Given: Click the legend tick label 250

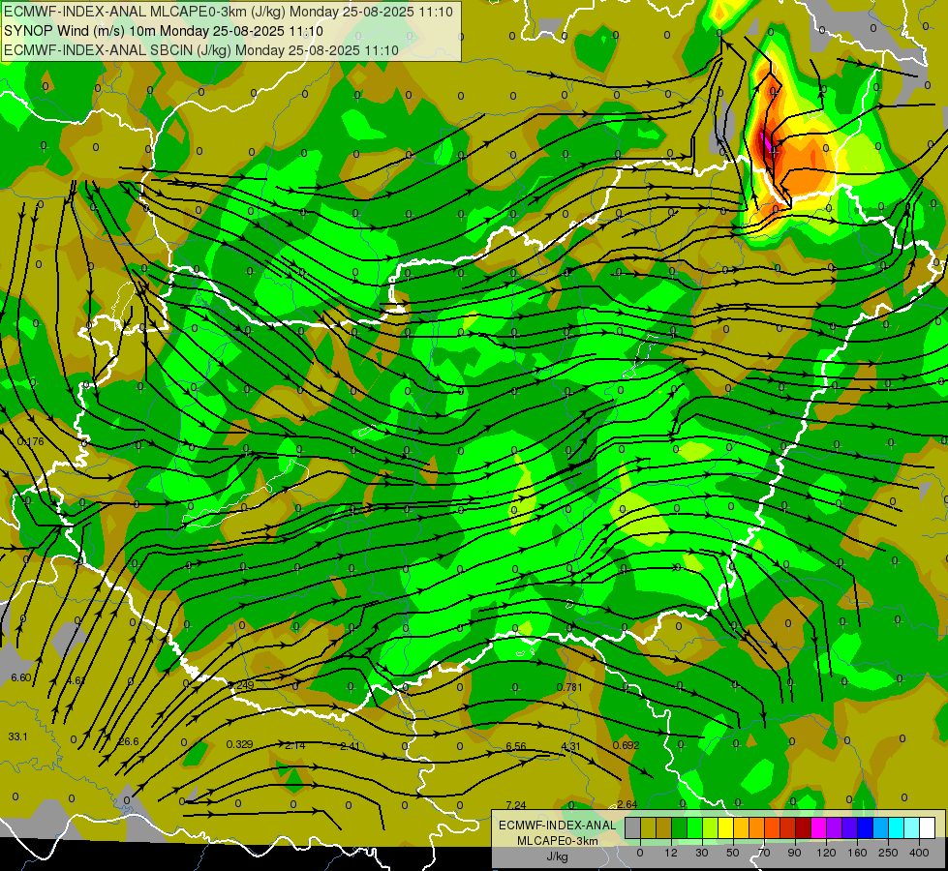Looking at the screenshot, I should [x=888, y=853].
